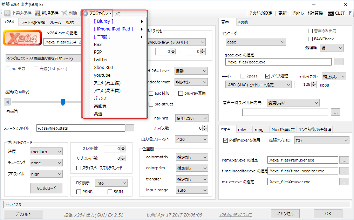This screenshot has width=354, height=220.
Task: Uncheck 外部muxerを使用 checkbox
Action: pyautogui.click(x=225, y=140)
